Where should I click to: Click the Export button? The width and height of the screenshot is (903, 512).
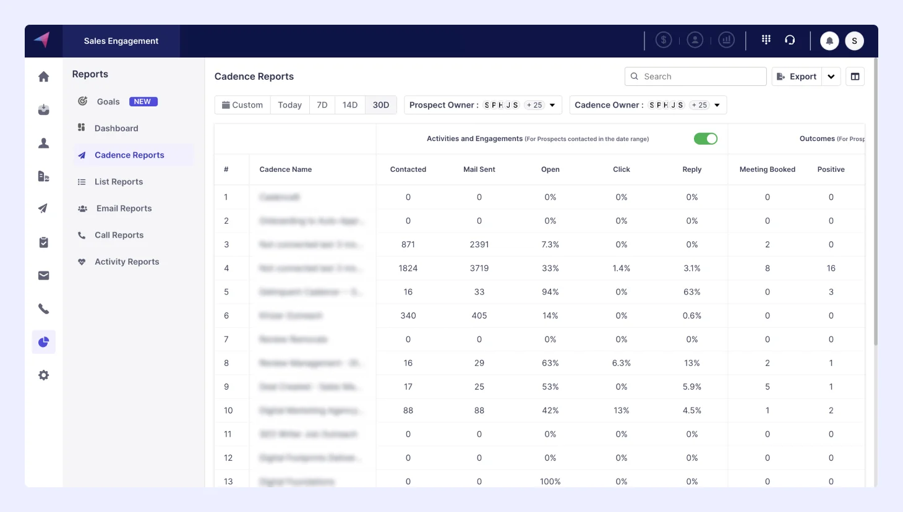tap(797, 77)
